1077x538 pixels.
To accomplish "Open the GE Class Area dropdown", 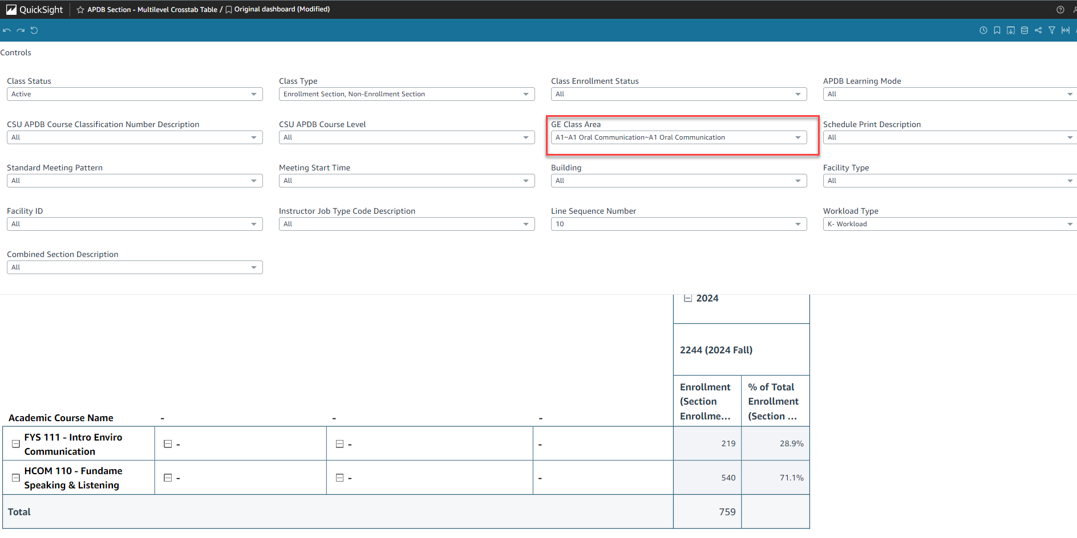I will [x=679, y=137].
